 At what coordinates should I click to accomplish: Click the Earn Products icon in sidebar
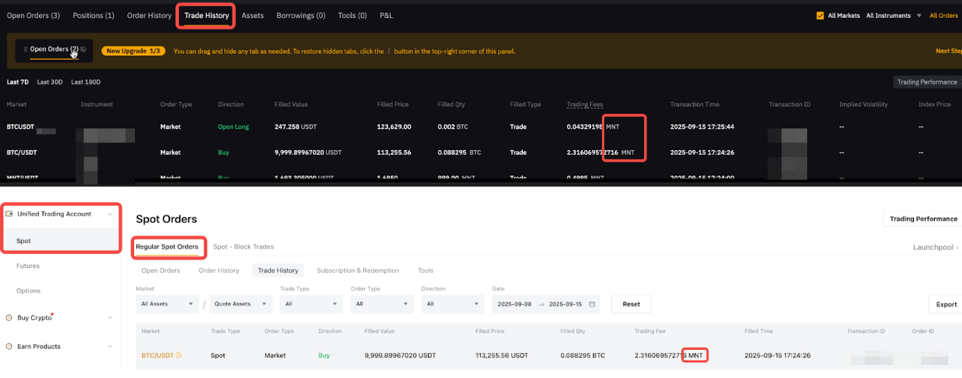point(9,346)
